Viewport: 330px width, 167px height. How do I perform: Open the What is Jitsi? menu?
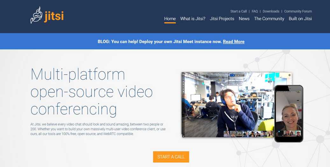pos(193,19)
